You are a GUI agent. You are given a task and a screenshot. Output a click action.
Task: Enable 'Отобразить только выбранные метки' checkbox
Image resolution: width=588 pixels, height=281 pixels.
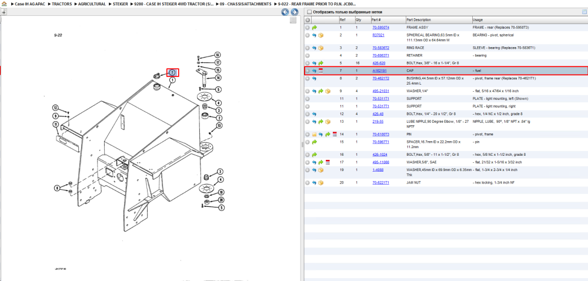pos(308,12)
